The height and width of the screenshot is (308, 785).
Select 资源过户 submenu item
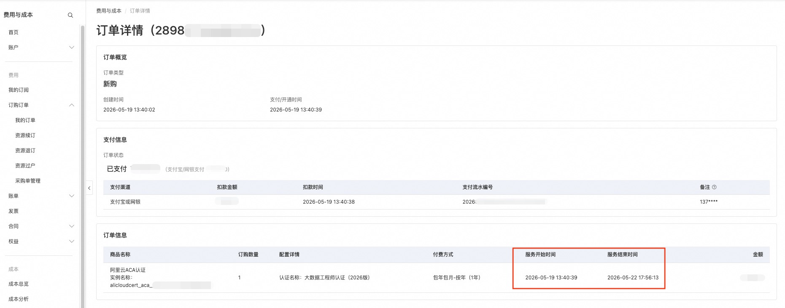click(x=25, y=166)
